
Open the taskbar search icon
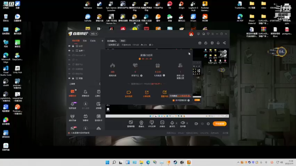[x=114, y=162]
